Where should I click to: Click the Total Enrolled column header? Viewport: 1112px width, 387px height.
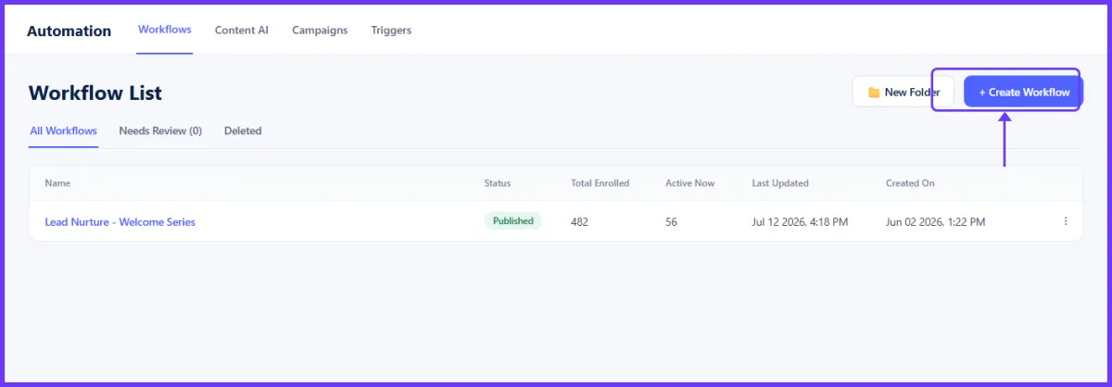point(600,183)
